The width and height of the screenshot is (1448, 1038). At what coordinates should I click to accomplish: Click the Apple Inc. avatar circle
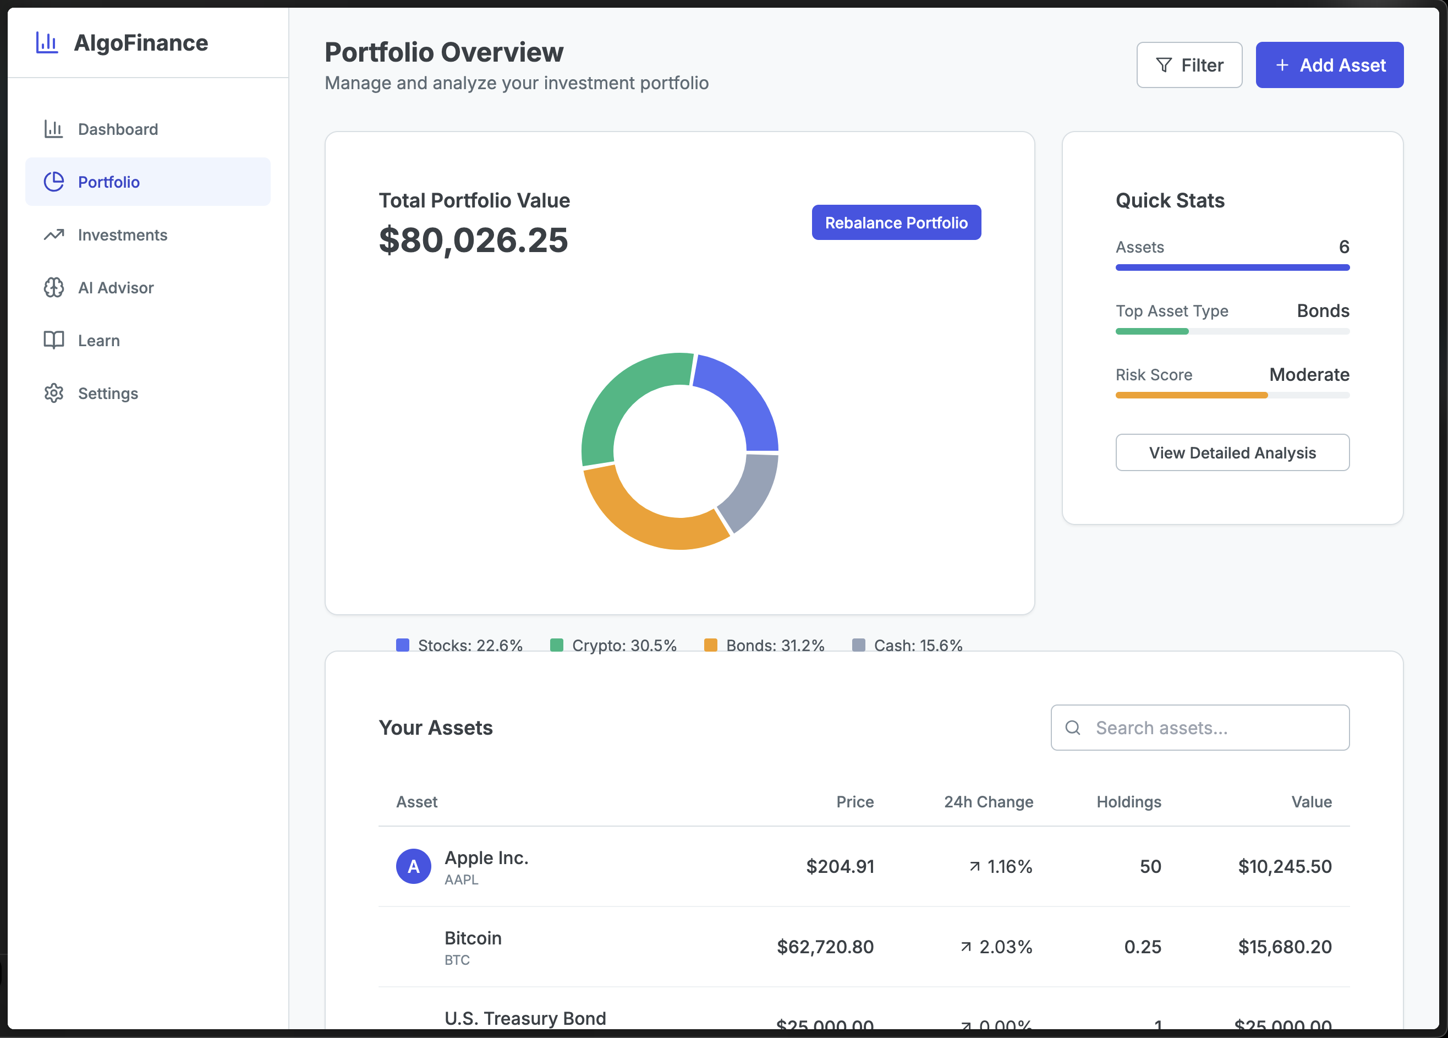click(x=413, y=867)
